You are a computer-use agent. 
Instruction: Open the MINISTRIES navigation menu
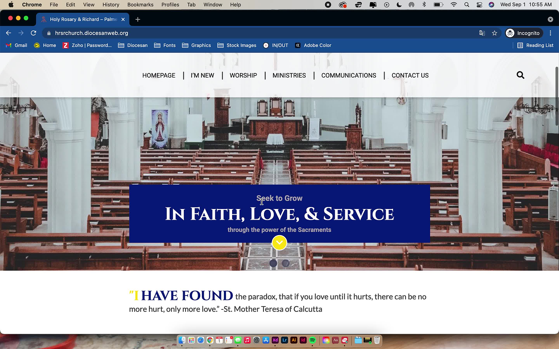point(289,76)
